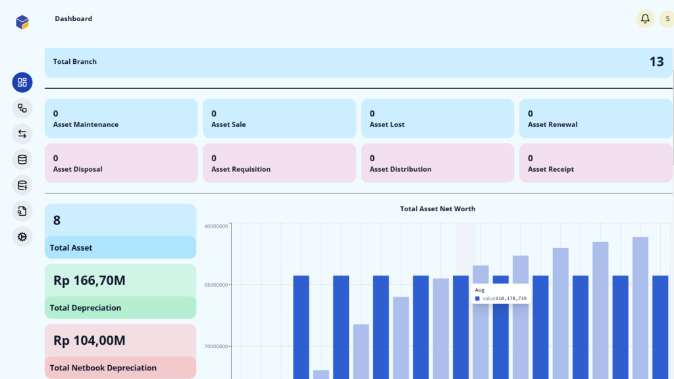
Task: Click the Asset Receipt card
Action: [596, 163]
